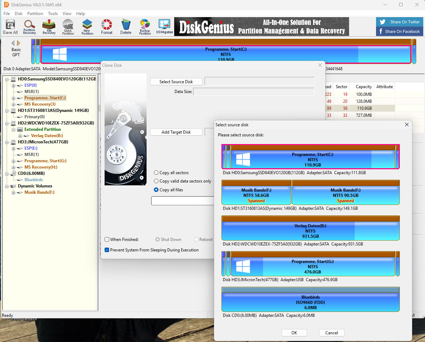This screenshot has height=342, width=425.
Task: Create a New Partition from toolbar
Action: [87, 27]
